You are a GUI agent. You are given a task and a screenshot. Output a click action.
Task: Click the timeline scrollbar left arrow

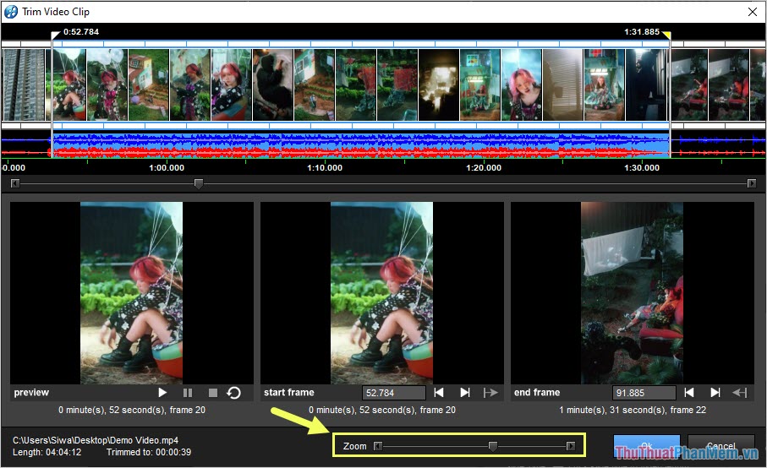[x=15, y=183]
